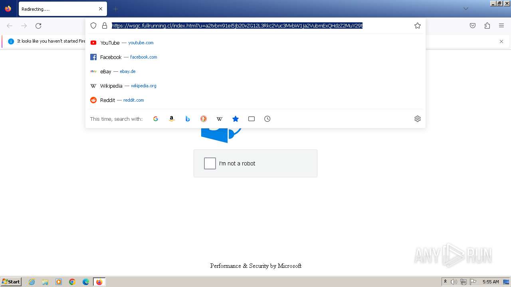Reload the current page
The height and width of the screenshot is (287, 511).
click(38, 26)
